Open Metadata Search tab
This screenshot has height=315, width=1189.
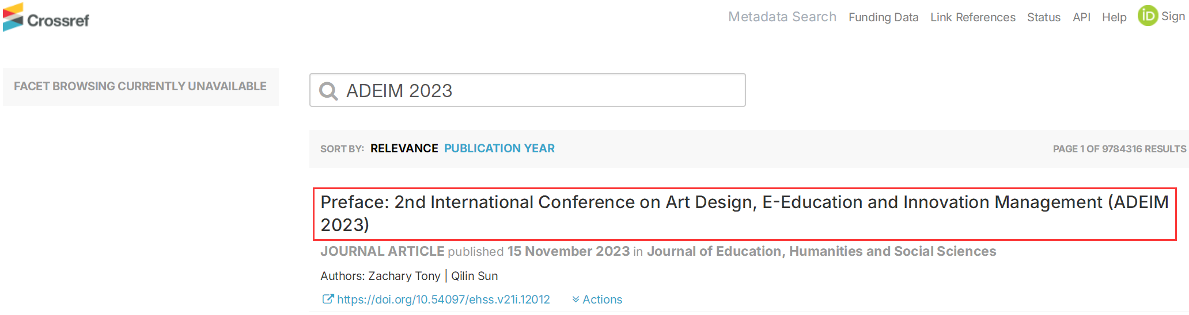click(782, 17)
